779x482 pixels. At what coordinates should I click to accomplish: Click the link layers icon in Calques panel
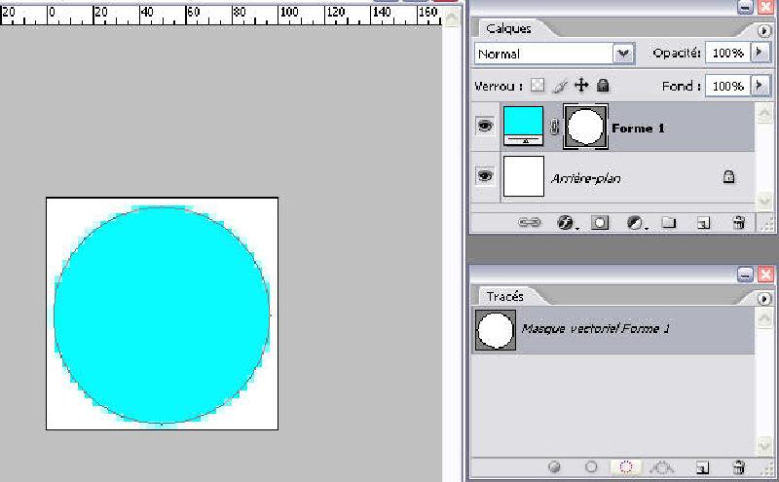pyautogui.click(x=529, y=222)
